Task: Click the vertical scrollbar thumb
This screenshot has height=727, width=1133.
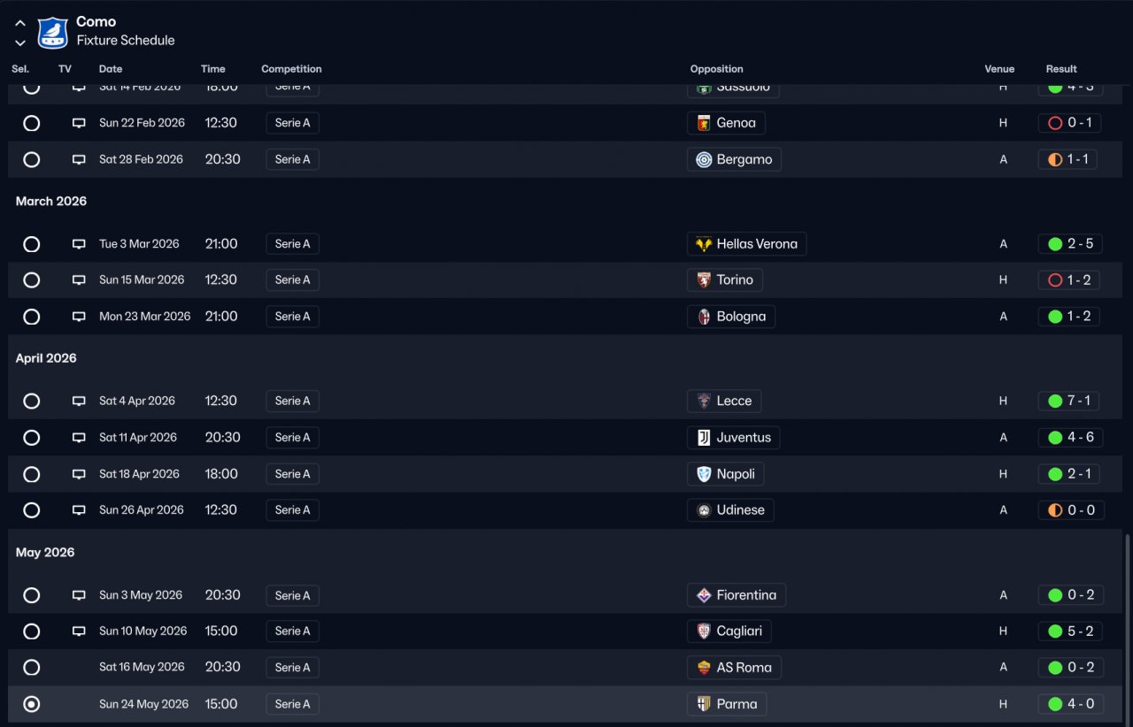Action: click(1127, 626)
